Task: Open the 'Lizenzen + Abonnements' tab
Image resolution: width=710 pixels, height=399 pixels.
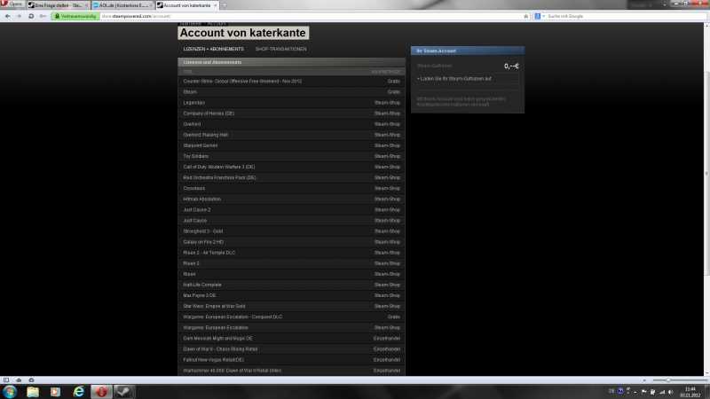Action: tap(213, 49)
